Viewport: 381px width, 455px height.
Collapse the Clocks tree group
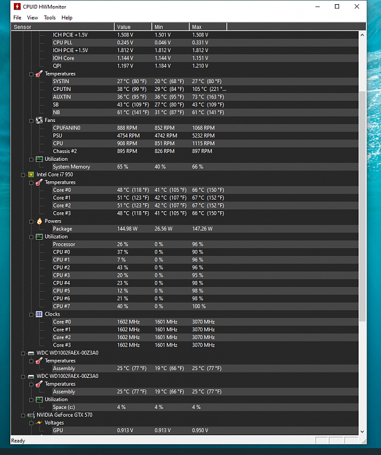(31, 314)
